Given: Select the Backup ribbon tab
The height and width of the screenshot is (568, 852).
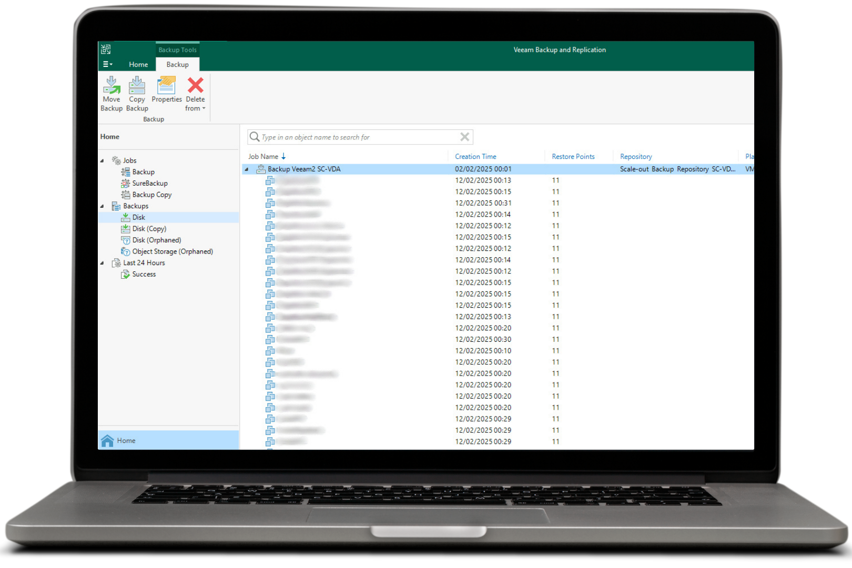Looking at the screenshot, I should tap(178, 64).
